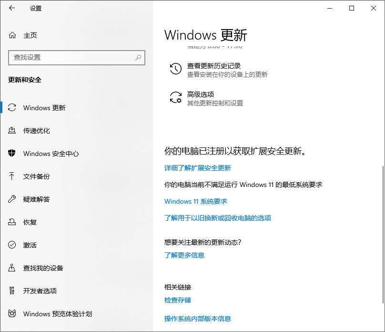Click the 想要关注最新的更新动态? text
Image resolution: width=385 pixels, height=332 pixels.
(203, 242)
